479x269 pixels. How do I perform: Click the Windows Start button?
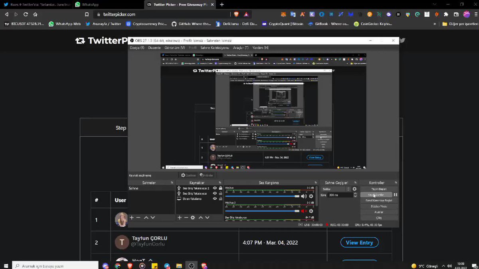click(6, 265)
